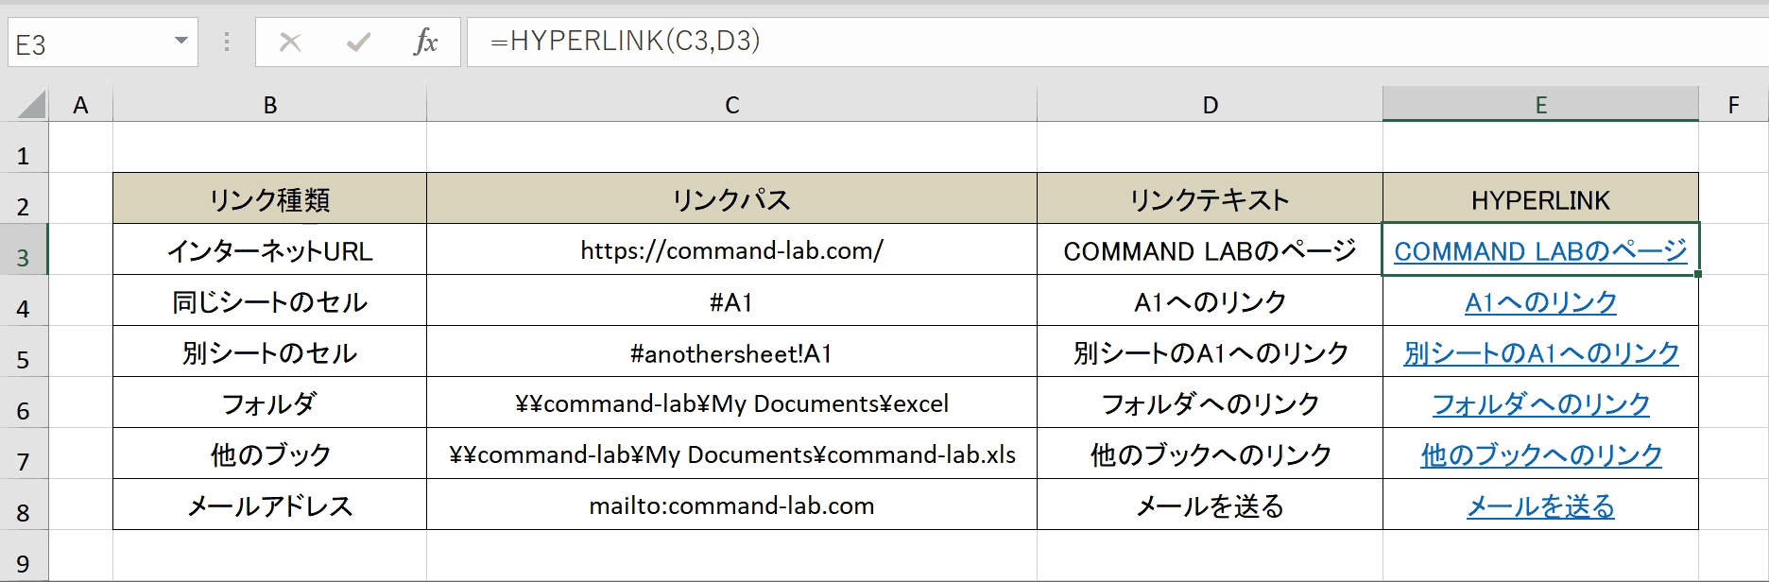Expand the Name Box dropdown arrow
Viewport: 1769px width, 582px height.
[180, 42]
